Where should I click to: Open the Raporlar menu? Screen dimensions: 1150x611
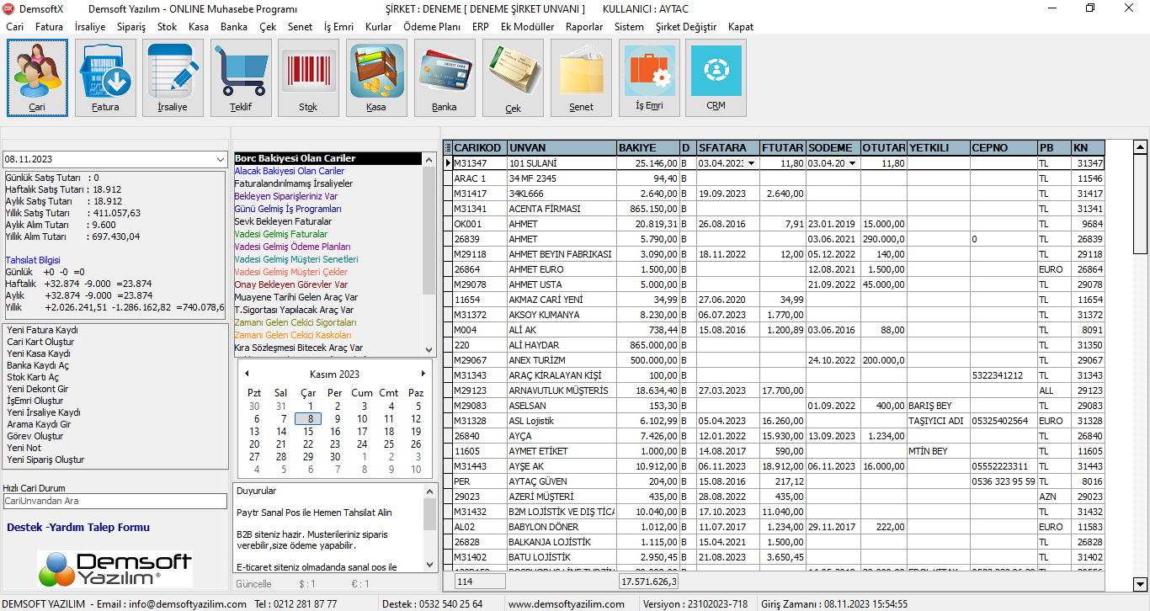click(584, 27)
